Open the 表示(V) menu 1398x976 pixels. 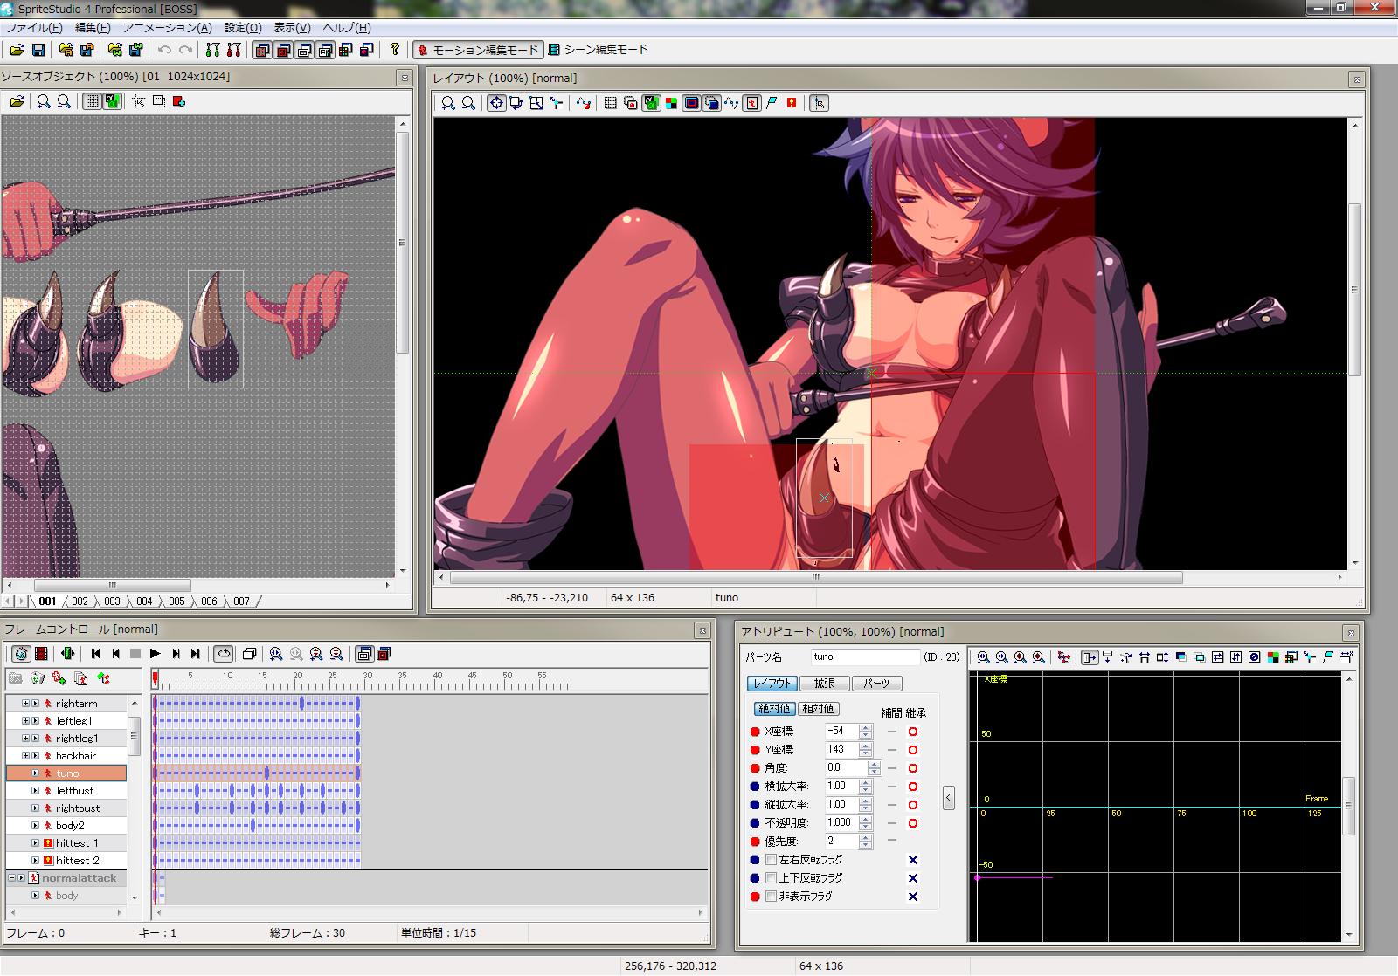tap(293, 28)
